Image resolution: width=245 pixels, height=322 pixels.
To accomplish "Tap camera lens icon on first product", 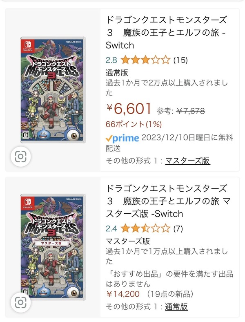I will click(x=20, y=156).
